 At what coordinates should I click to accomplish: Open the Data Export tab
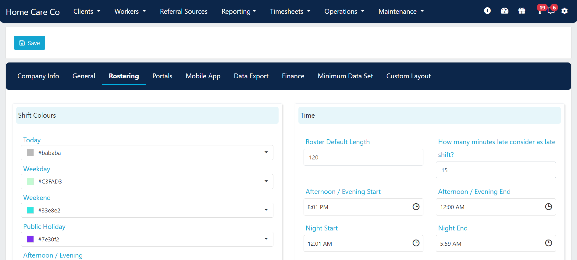251,76
